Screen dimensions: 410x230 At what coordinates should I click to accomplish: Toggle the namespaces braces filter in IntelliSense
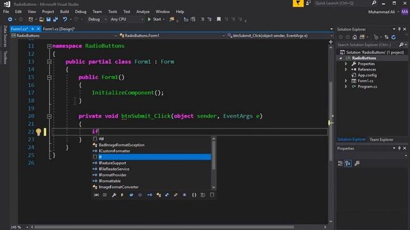194,195
